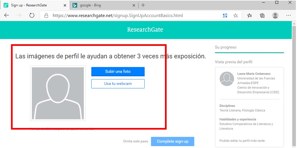The height and width of the screenshot is (148, 297).
Task: Add page to favorites star icon
Action: [236, 16]
